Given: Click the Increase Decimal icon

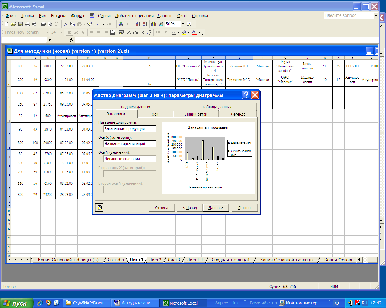Looking at the screenshot, I should pos(142,32).
